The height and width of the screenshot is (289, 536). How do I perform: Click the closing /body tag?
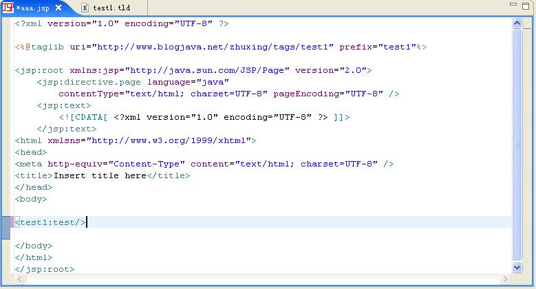34,246
